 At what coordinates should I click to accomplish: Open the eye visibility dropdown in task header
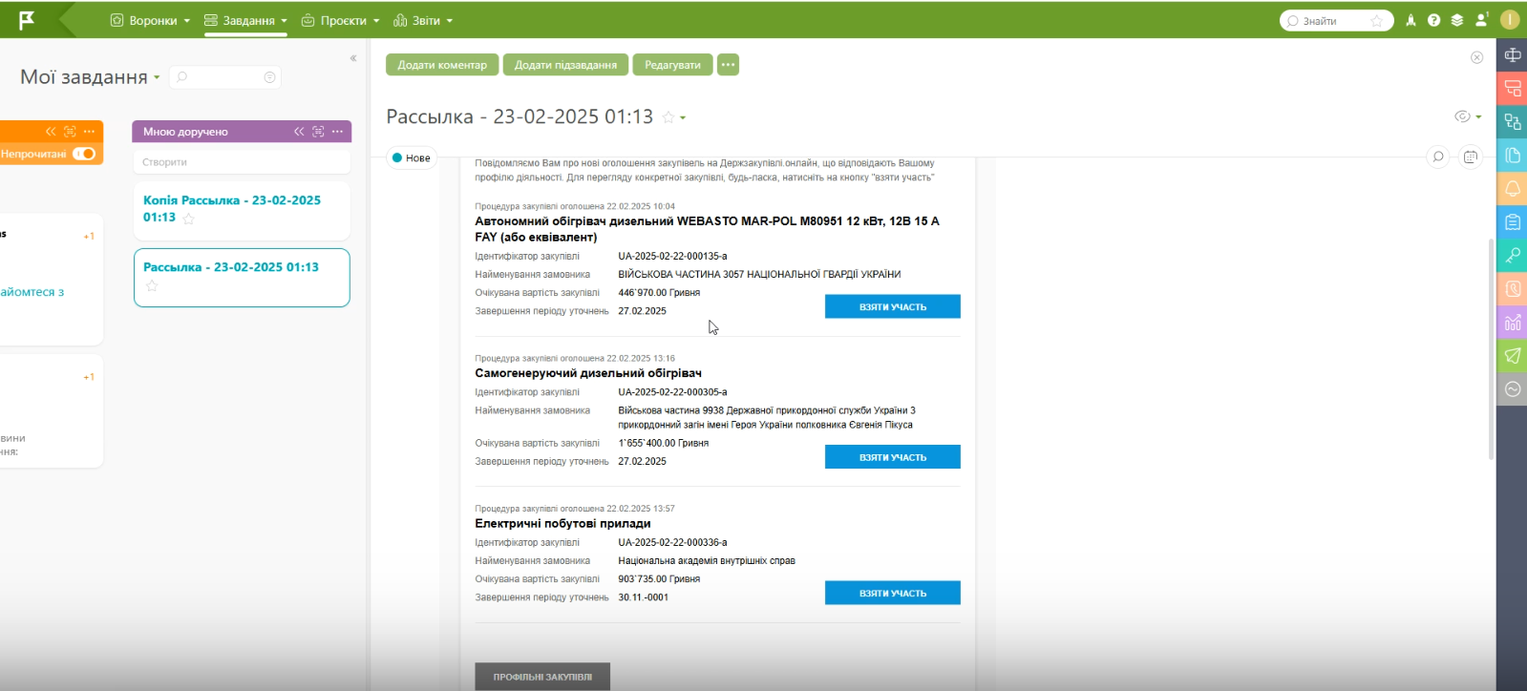coord(1468,116)
